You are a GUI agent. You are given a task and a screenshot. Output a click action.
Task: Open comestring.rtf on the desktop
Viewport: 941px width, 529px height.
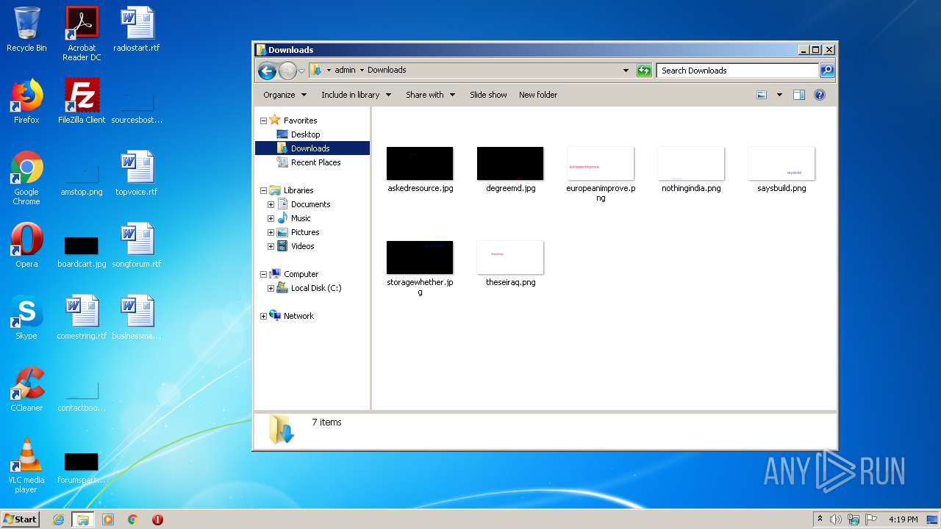(82, 317)
